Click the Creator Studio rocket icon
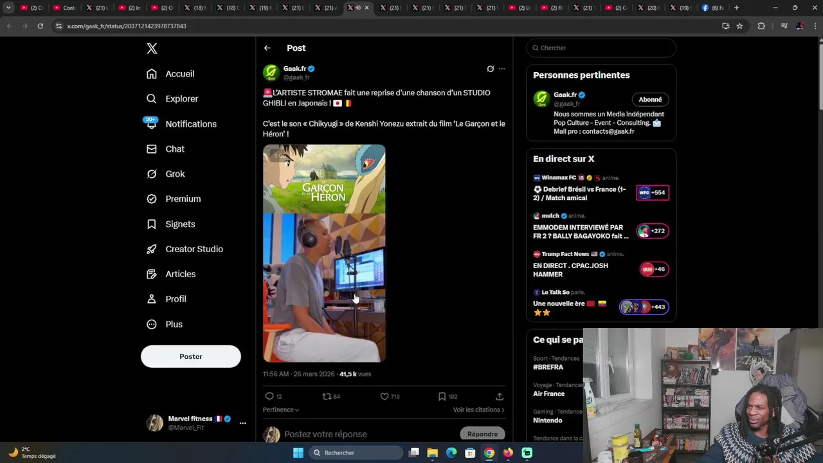823x463 pixels. (152, 250)
